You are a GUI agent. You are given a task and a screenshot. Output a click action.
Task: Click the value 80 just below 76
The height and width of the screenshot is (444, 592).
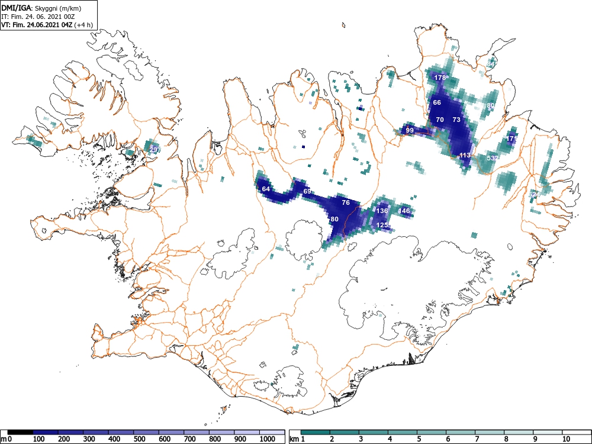click(x=334, y=220)
